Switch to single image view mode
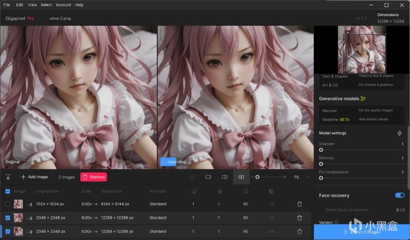The image size is (410, 240). [x=208, y=177]
